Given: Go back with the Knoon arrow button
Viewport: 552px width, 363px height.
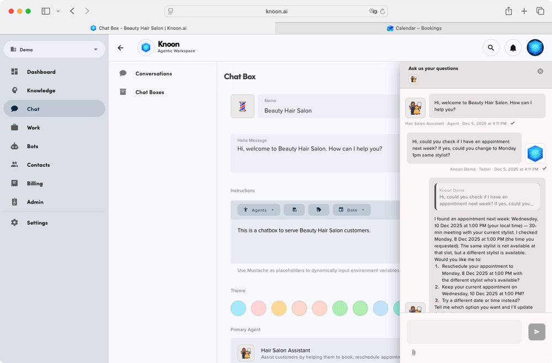Looking at the screenshot, I should click(120, 48).
